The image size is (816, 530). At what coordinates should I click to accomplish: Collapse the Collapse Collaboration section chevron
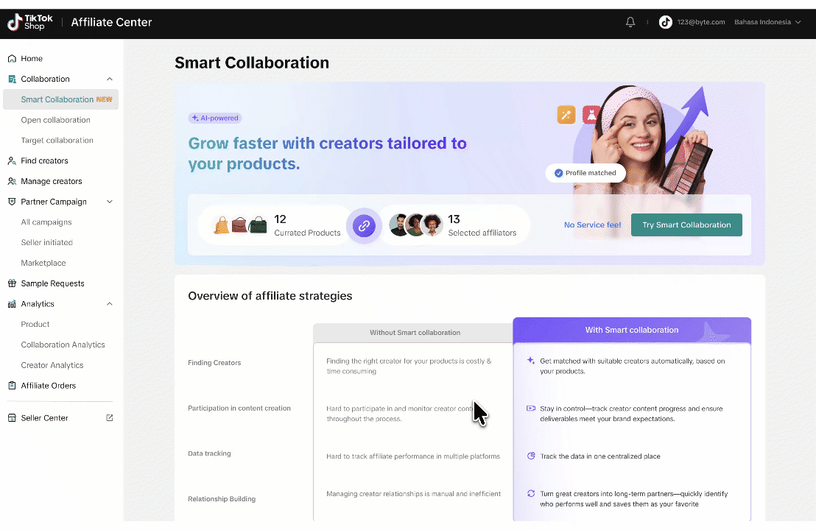pos(109,79)
